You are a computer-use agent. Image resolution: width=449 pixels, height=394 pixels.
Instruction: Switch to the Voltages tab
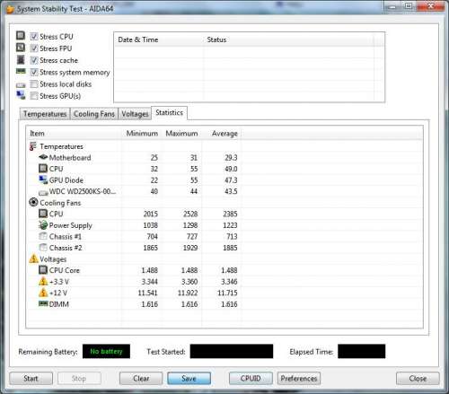pyautogui.click(x=135, y=114)
